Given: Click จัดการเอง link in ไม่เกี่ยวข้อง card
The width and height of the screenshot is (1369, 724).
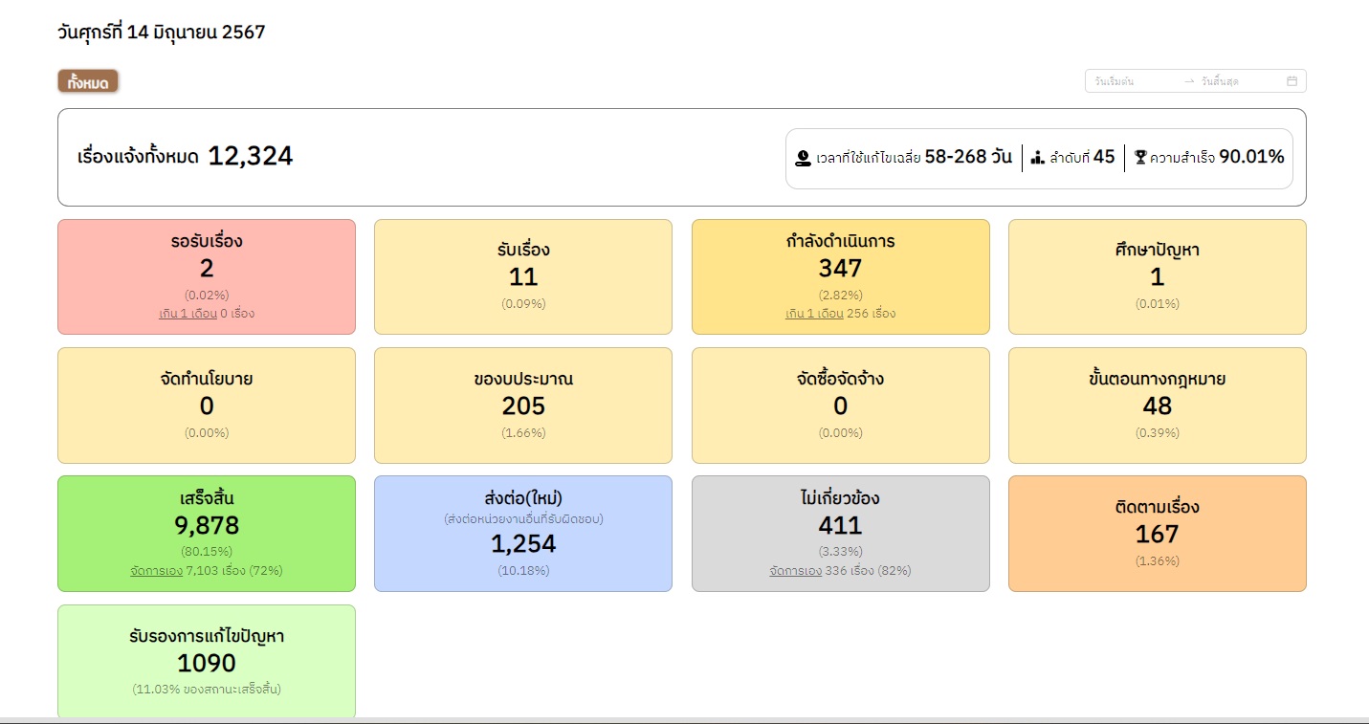Looking at the screenshot, I should pos(795,571).
